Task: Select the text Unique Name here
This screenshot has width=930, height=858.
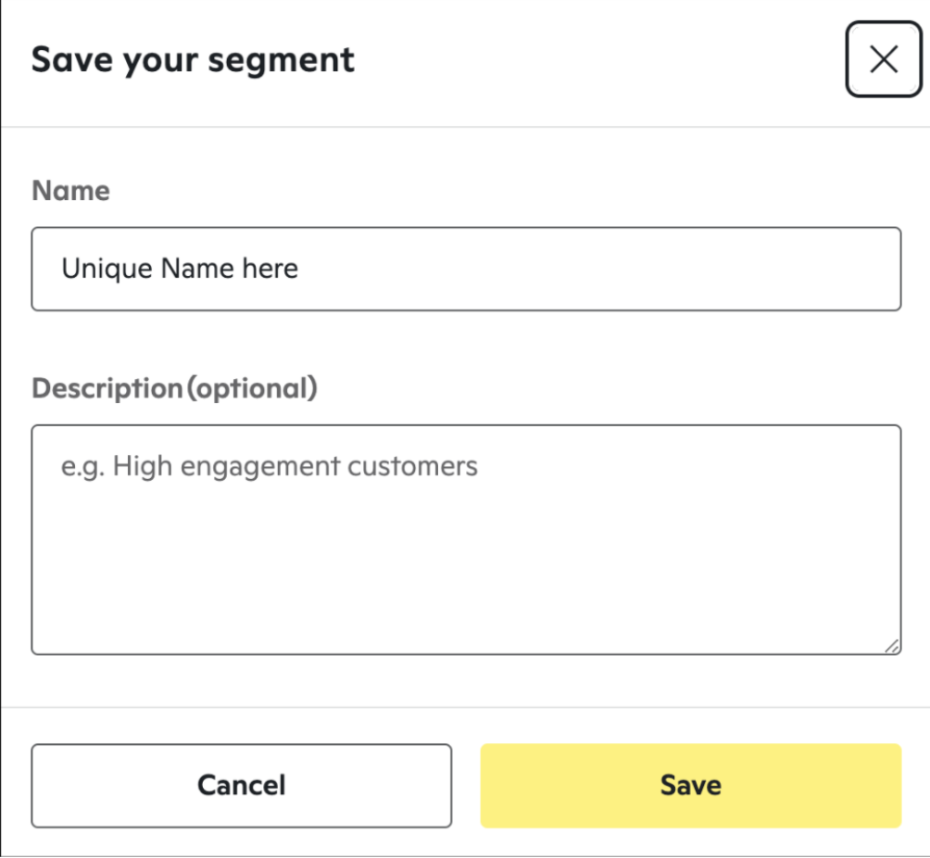Action: (180, 268)
